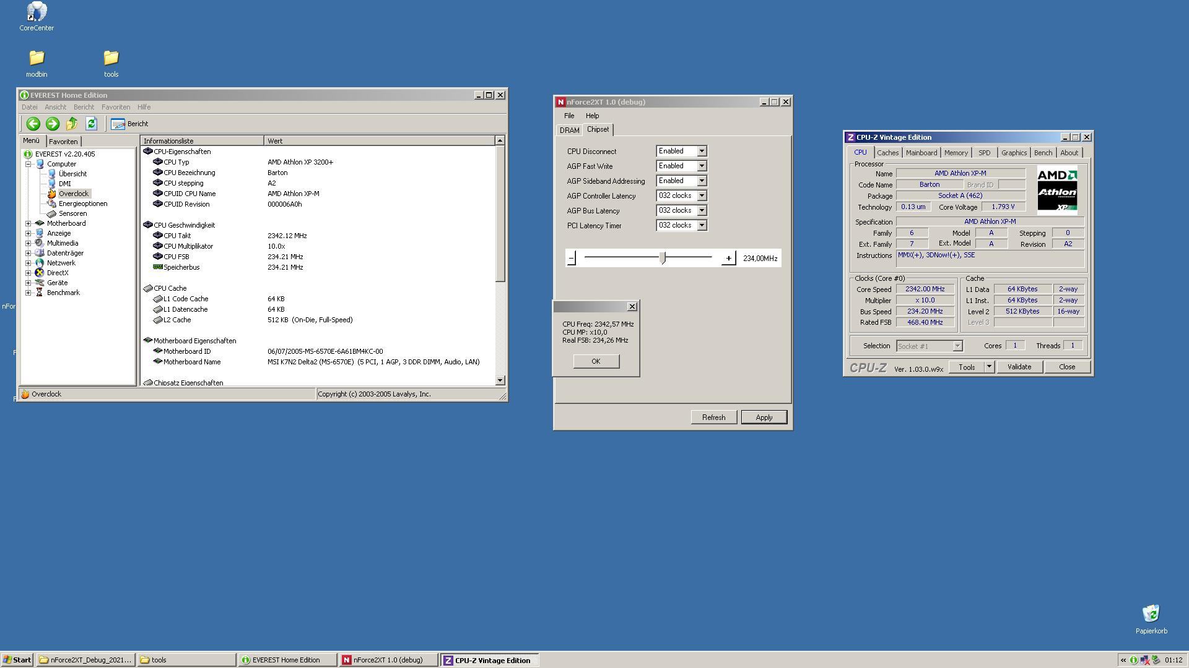Image resolution: width=1189 pixels, height=668 pixels.
Task: Open the Tools dropdown arrow in CPU-Z
Action: pyautogui.click(x=989, y=367)
